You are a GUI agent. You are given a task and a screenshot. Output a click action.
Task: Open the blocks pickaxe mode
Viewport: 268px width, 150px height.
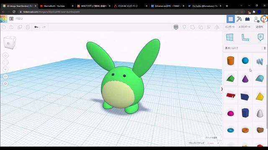[x=239, y=19]
